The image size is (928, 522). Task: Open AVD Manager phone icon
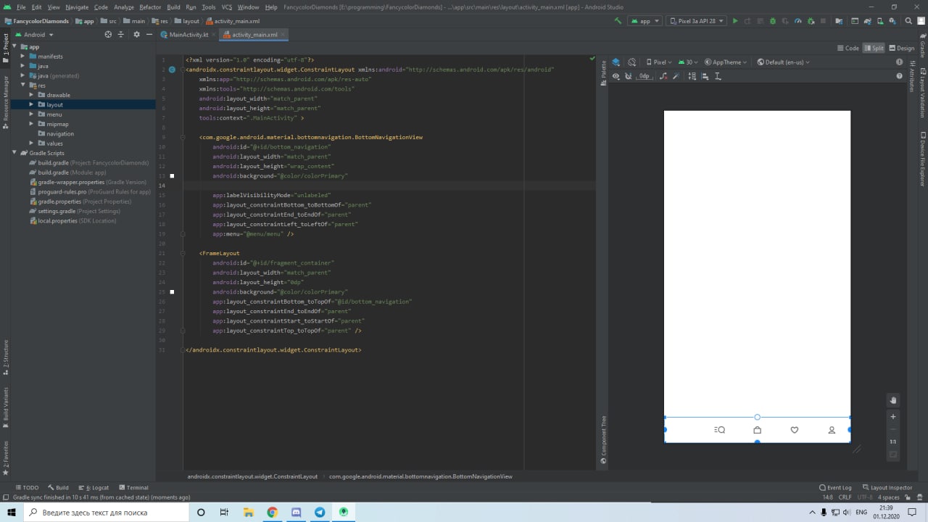[880, 21]
